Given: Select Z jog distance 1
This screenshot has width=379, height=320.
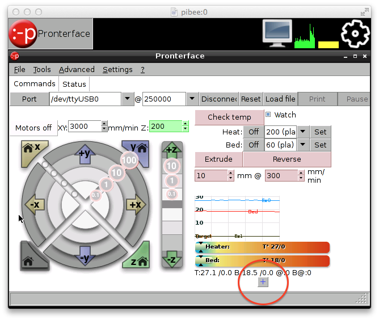Looking at the screenshot, I should pyautogui.click(x=171, y=180).
